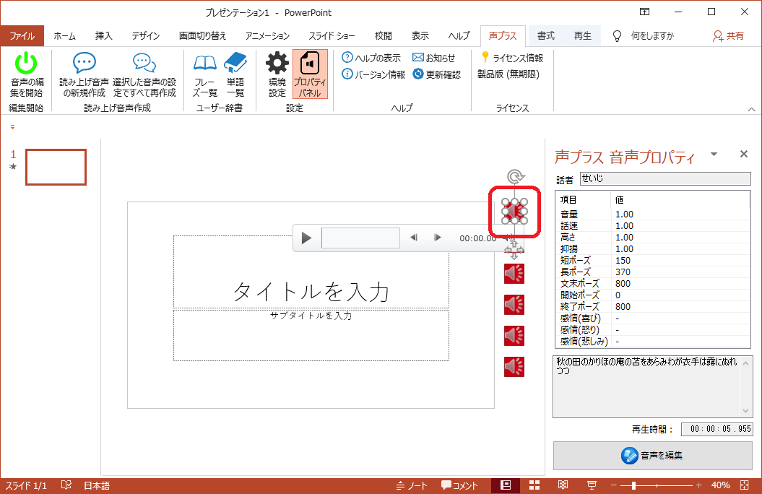Open phrase list (フレーズ一覧)
The image size is (762, 494).
[x=205, y=74]
